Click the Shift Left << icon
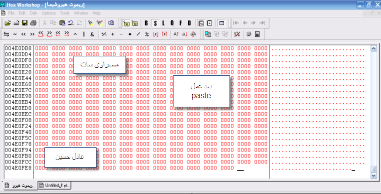Viewport: 381px width, 194px height. (23, 34)
